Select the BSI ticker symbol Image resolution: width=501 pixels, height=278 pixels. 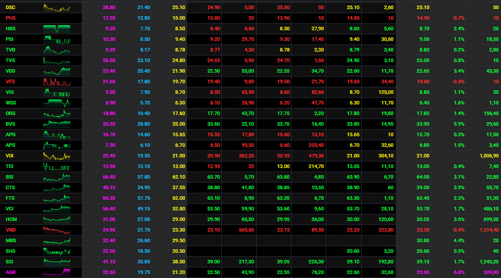point(10,177)
